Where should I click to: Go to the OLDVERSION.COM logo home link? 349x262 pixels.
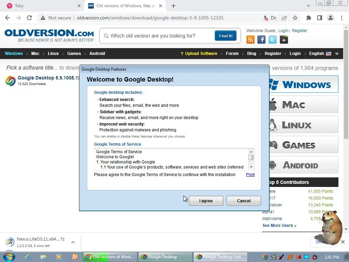click(x=49, y=35)
